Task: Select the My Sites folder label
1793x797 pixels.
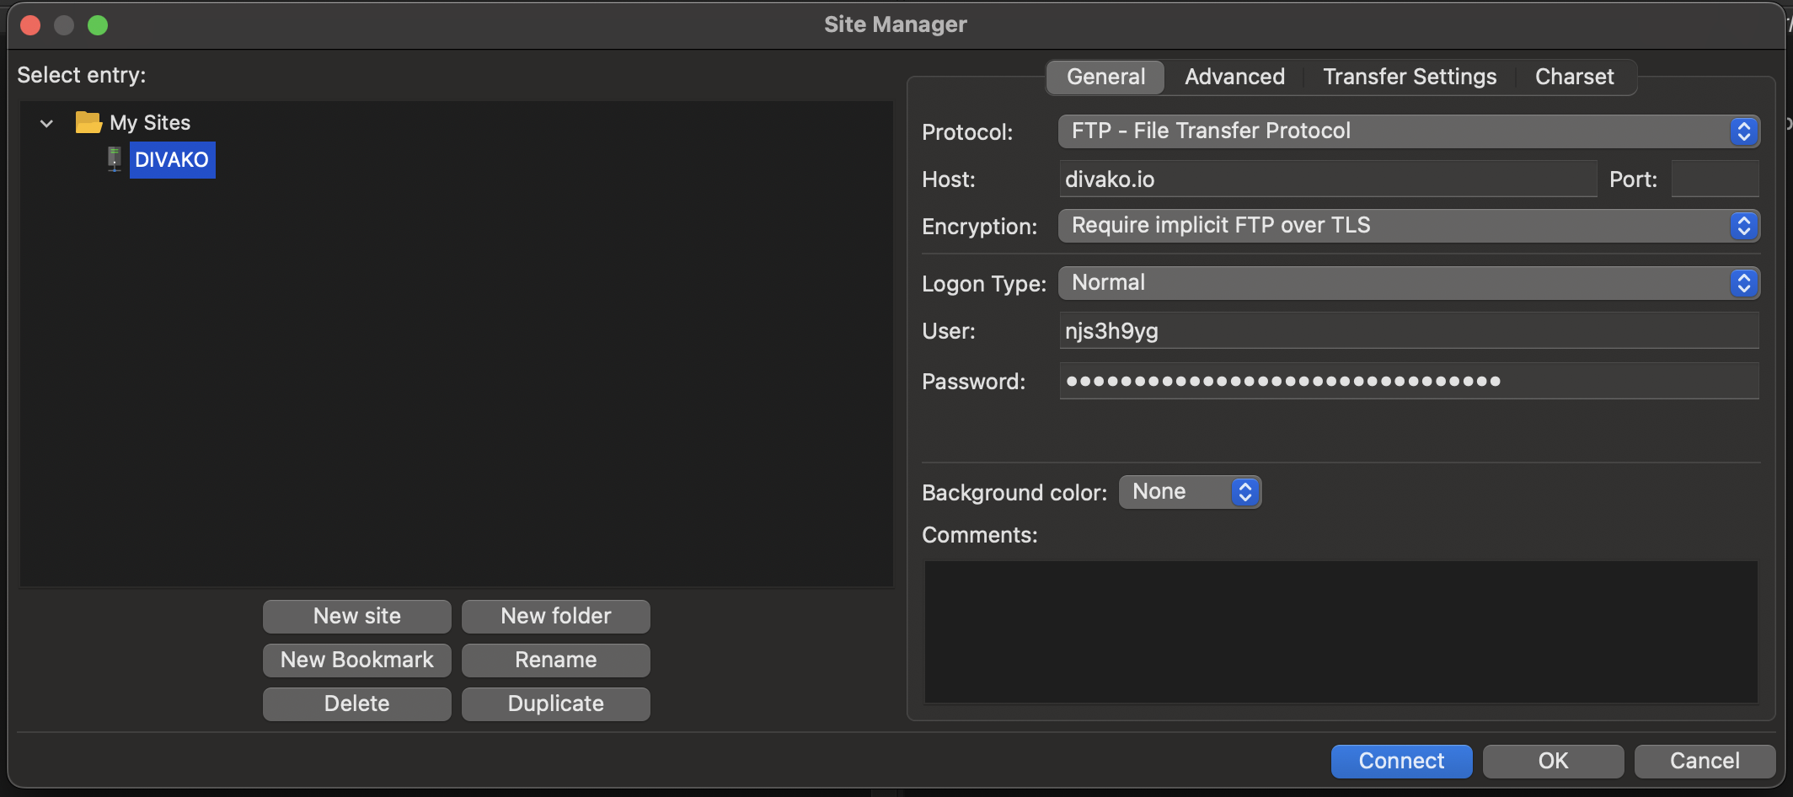Action: [x=150, y=123]
